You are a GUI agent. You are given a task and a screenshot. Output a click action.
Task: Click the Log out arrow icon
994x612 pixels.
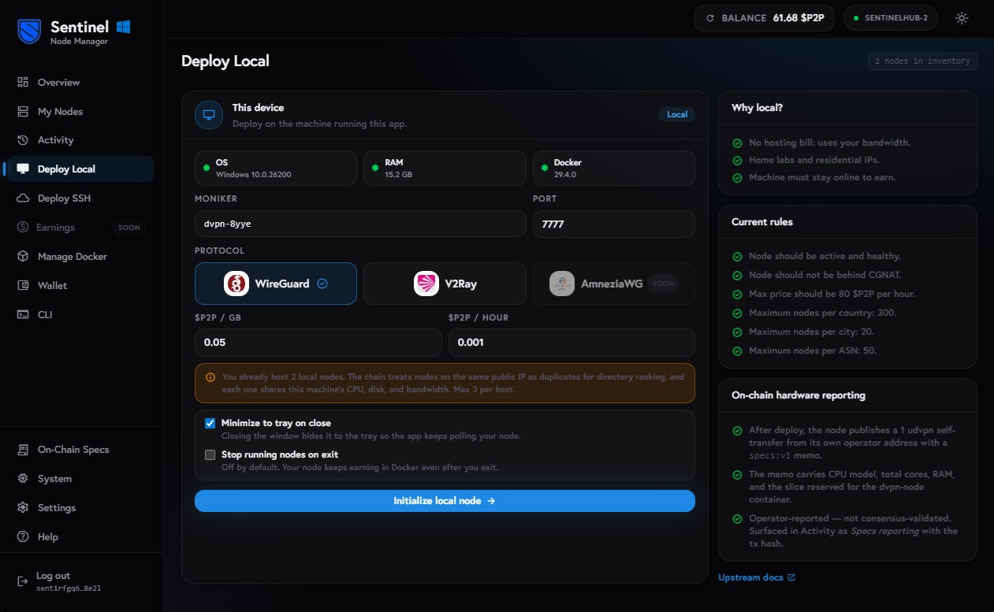(x=23, y=581)
